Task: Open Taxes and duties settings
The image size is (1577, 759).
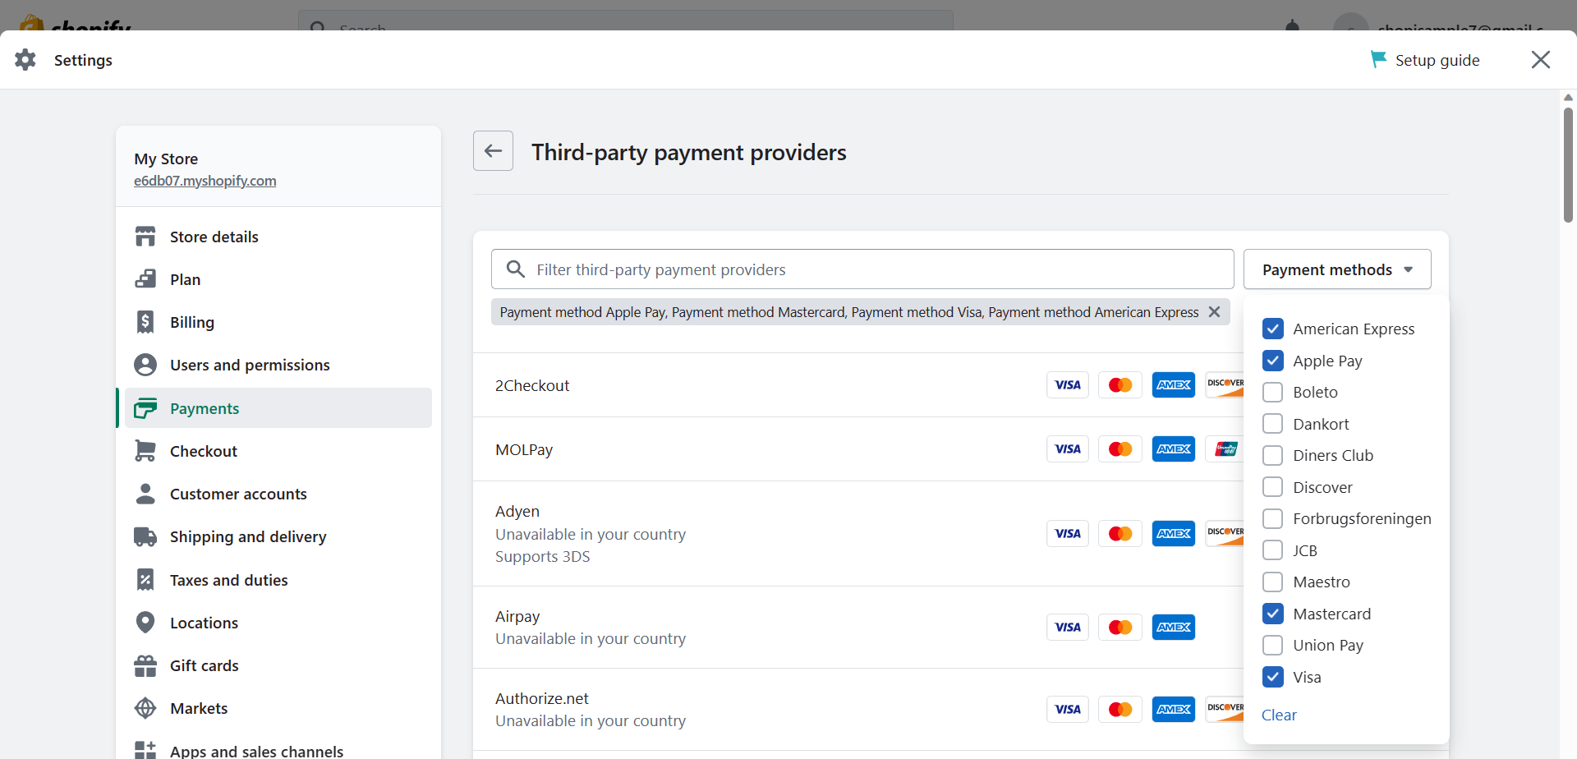Action: coord(278,580)
